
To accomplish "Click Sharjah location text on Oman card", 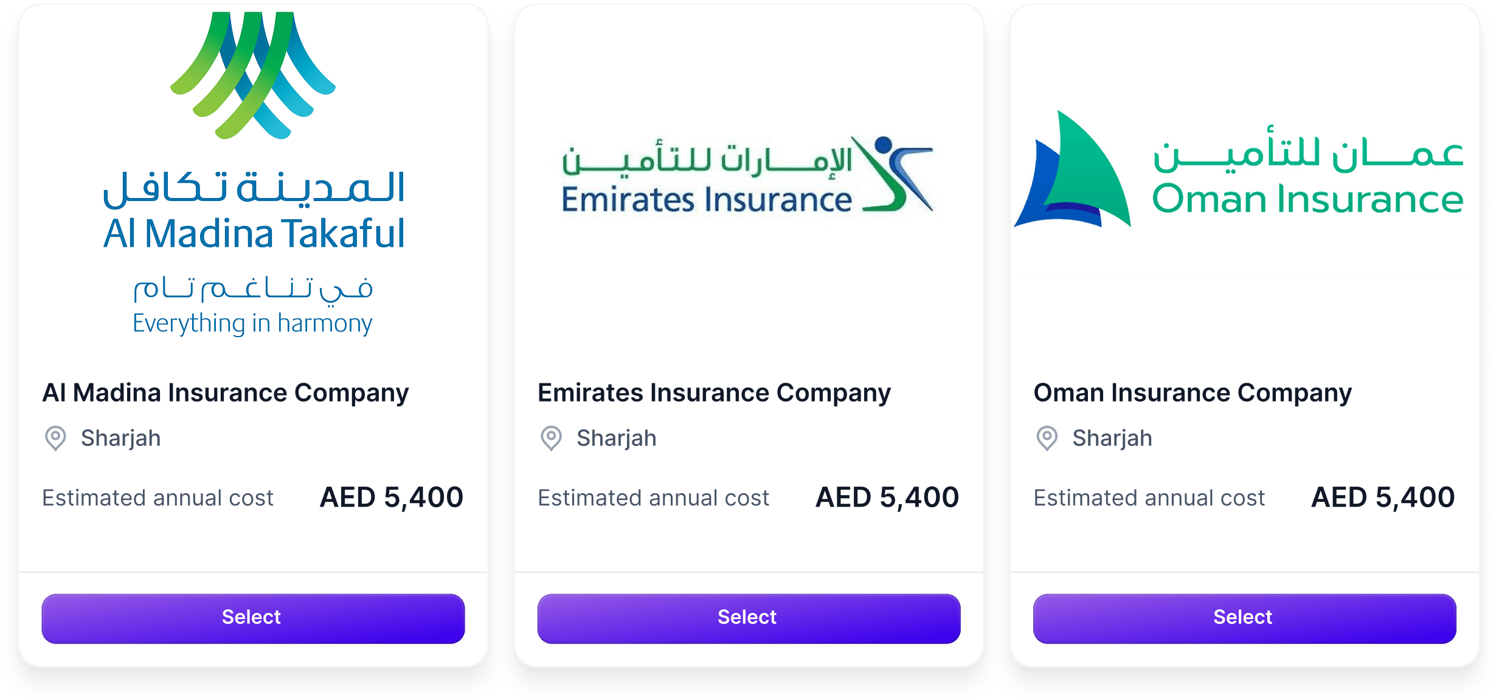I will click(x=1112, y=438).
